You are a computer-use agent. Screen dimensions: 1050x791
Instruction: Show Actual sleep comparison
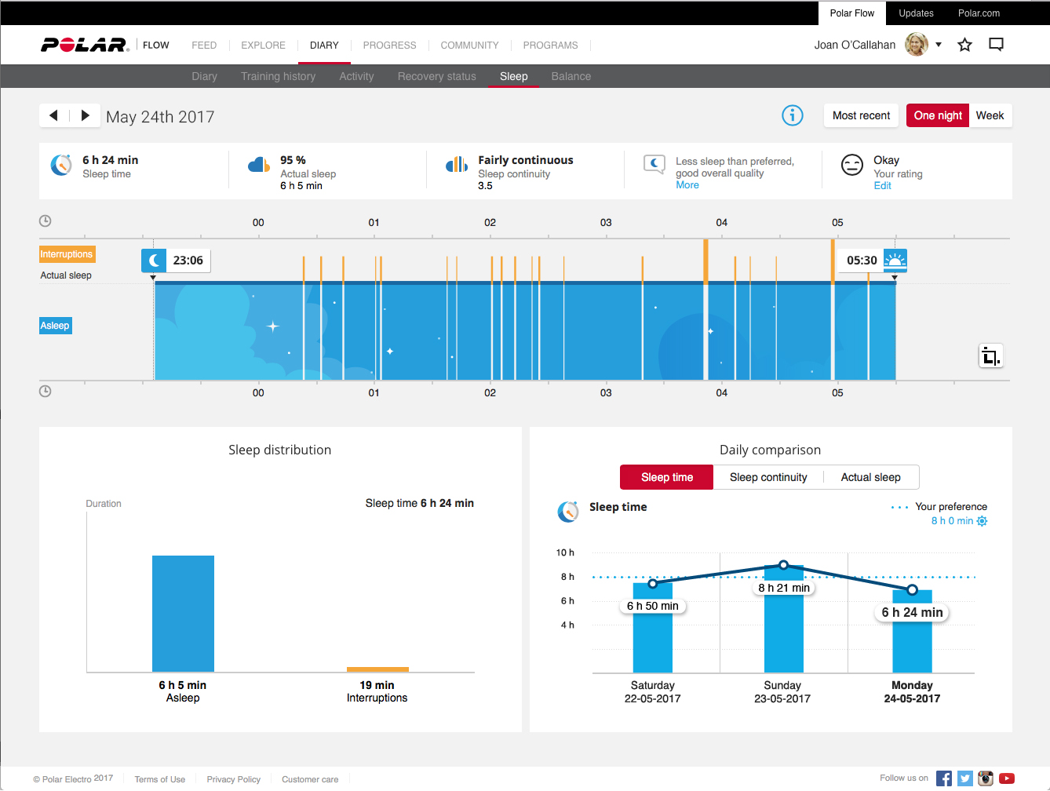[870, 477]
